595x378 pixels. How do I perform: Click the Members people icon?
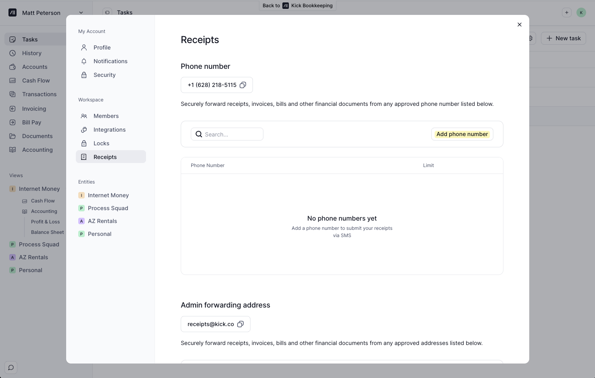tap(84, 116)
